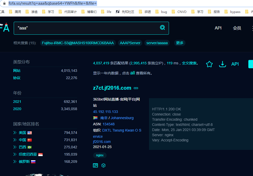Image resolution: width=253 pixels, height=176 pixels.
Task: Click the API link beside download icon
Action: click(x=235, y=64)
